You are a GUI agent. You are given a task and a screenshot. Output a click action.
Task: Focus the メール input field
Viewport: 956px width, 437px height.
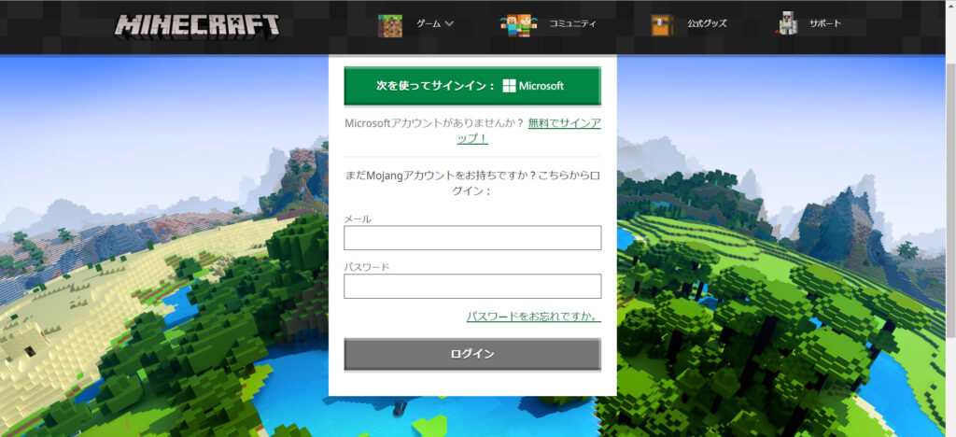point(472,238)
